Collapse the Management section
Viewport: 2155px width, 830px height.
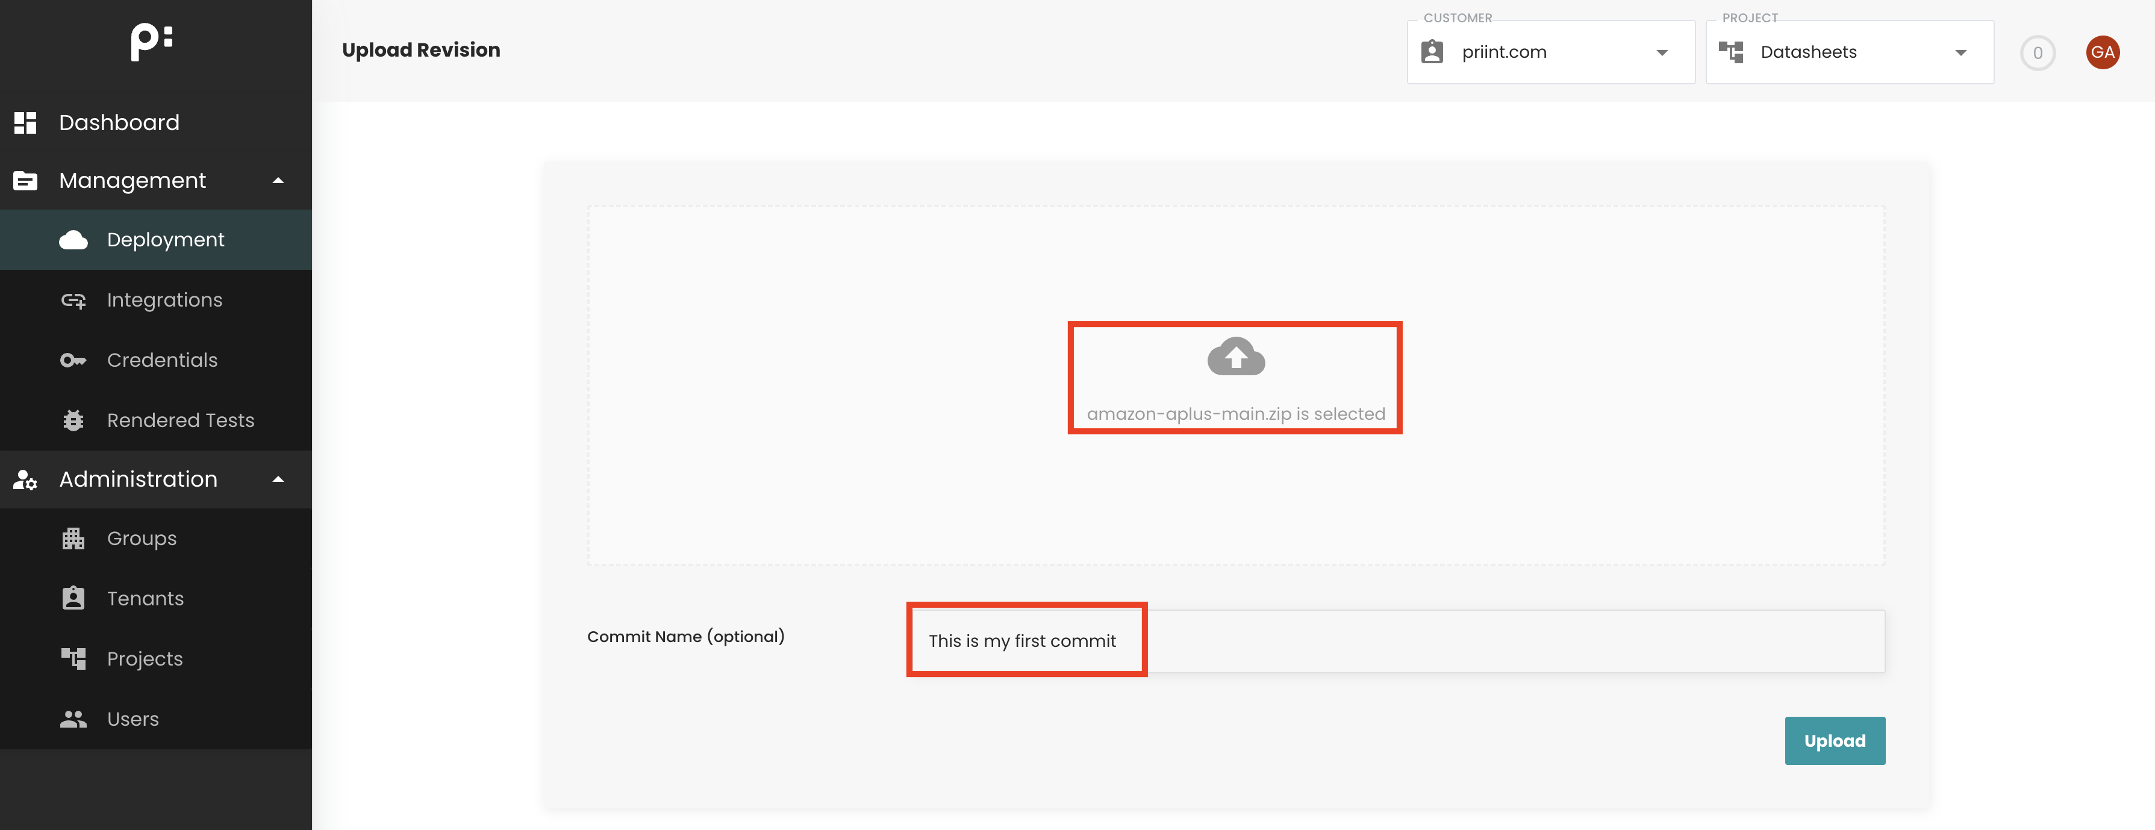[x=278, y=180]
